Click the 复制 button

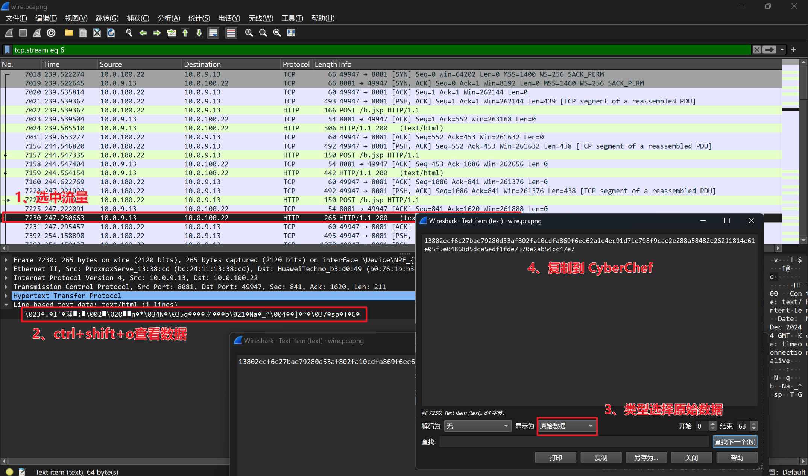601,458
